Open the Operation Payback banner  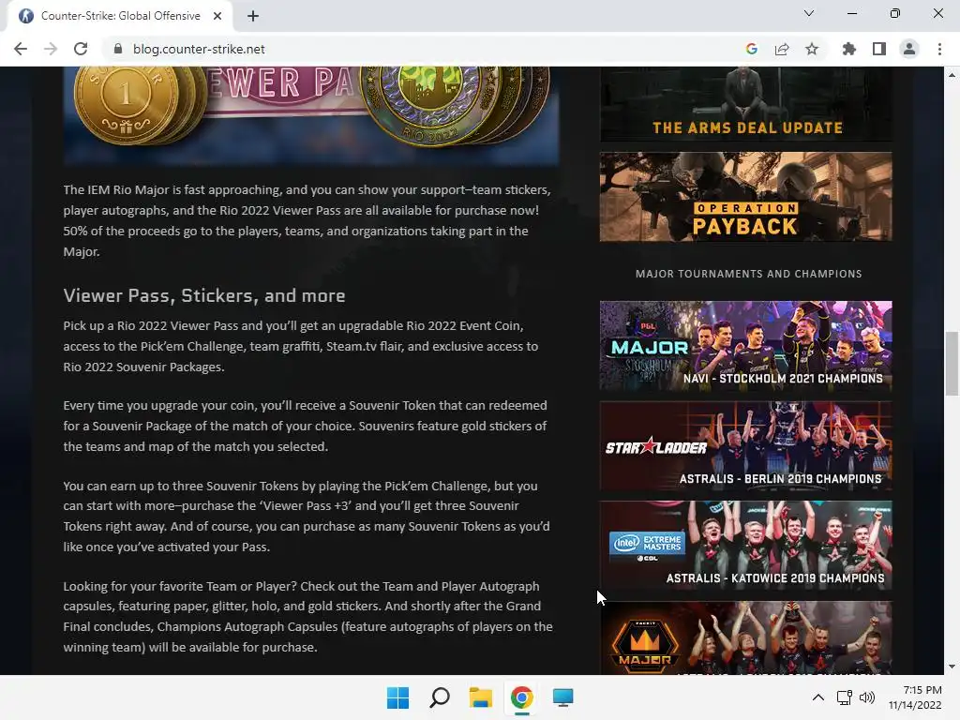tap(745, 197)
